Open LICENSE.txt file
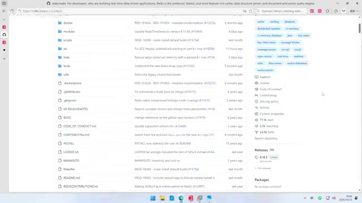Screen dimensions: 362x203 pos(71,152)
